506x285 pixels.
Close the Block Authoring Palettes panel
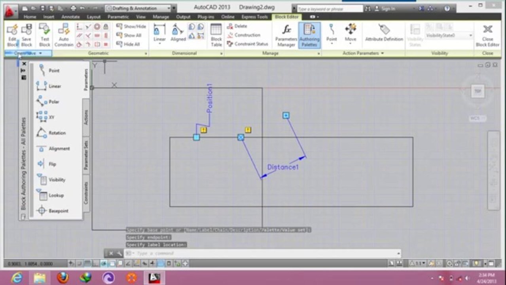click(x=24, y=64)
